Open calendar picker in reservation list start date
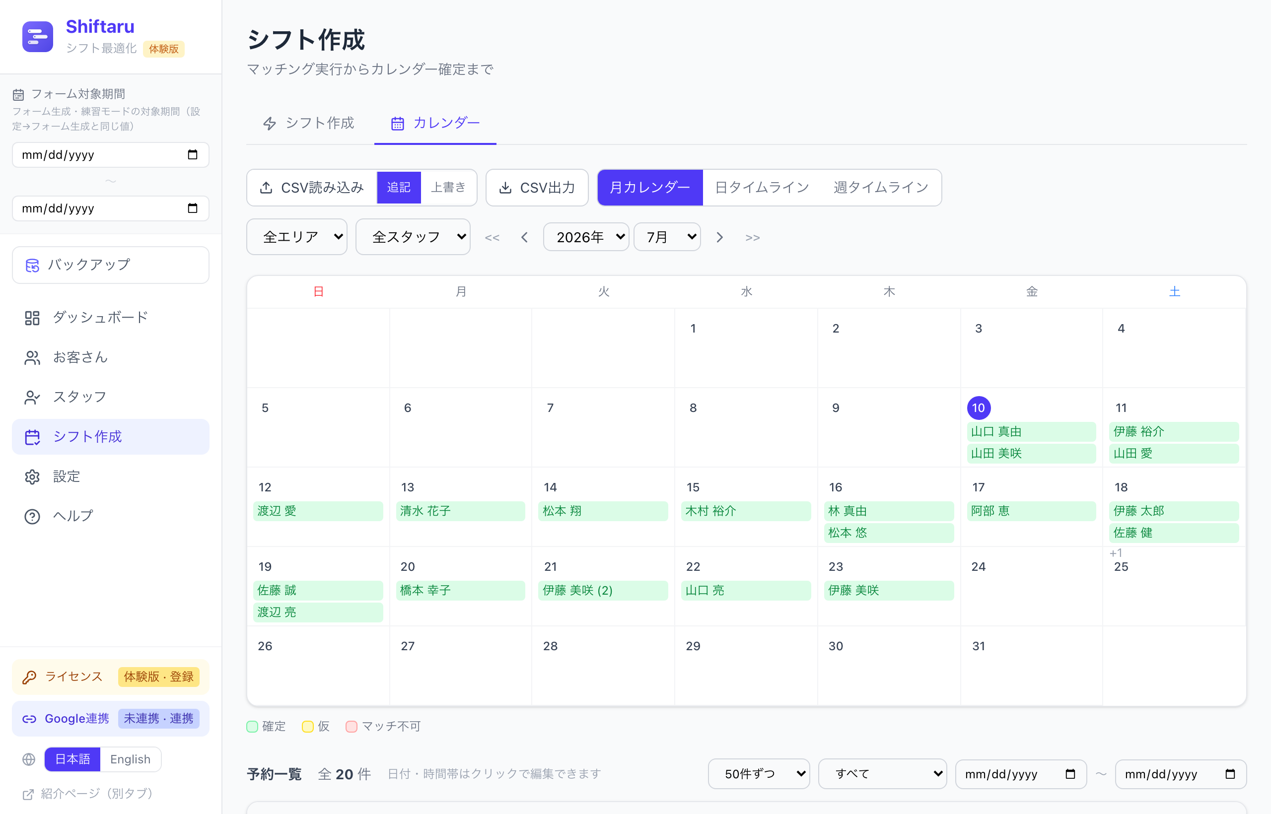Image resolution: width=1271 pixels, height=814 pixels. coord(1070,774)
